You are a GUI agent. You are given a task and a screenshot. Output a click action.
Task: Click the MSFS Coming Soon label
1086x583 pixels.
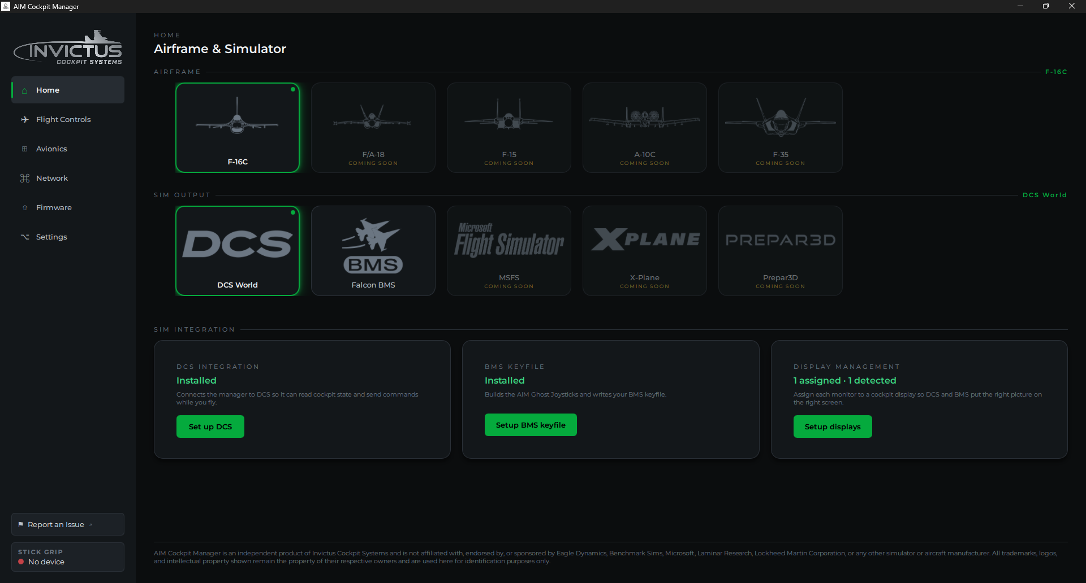[509, 286]
